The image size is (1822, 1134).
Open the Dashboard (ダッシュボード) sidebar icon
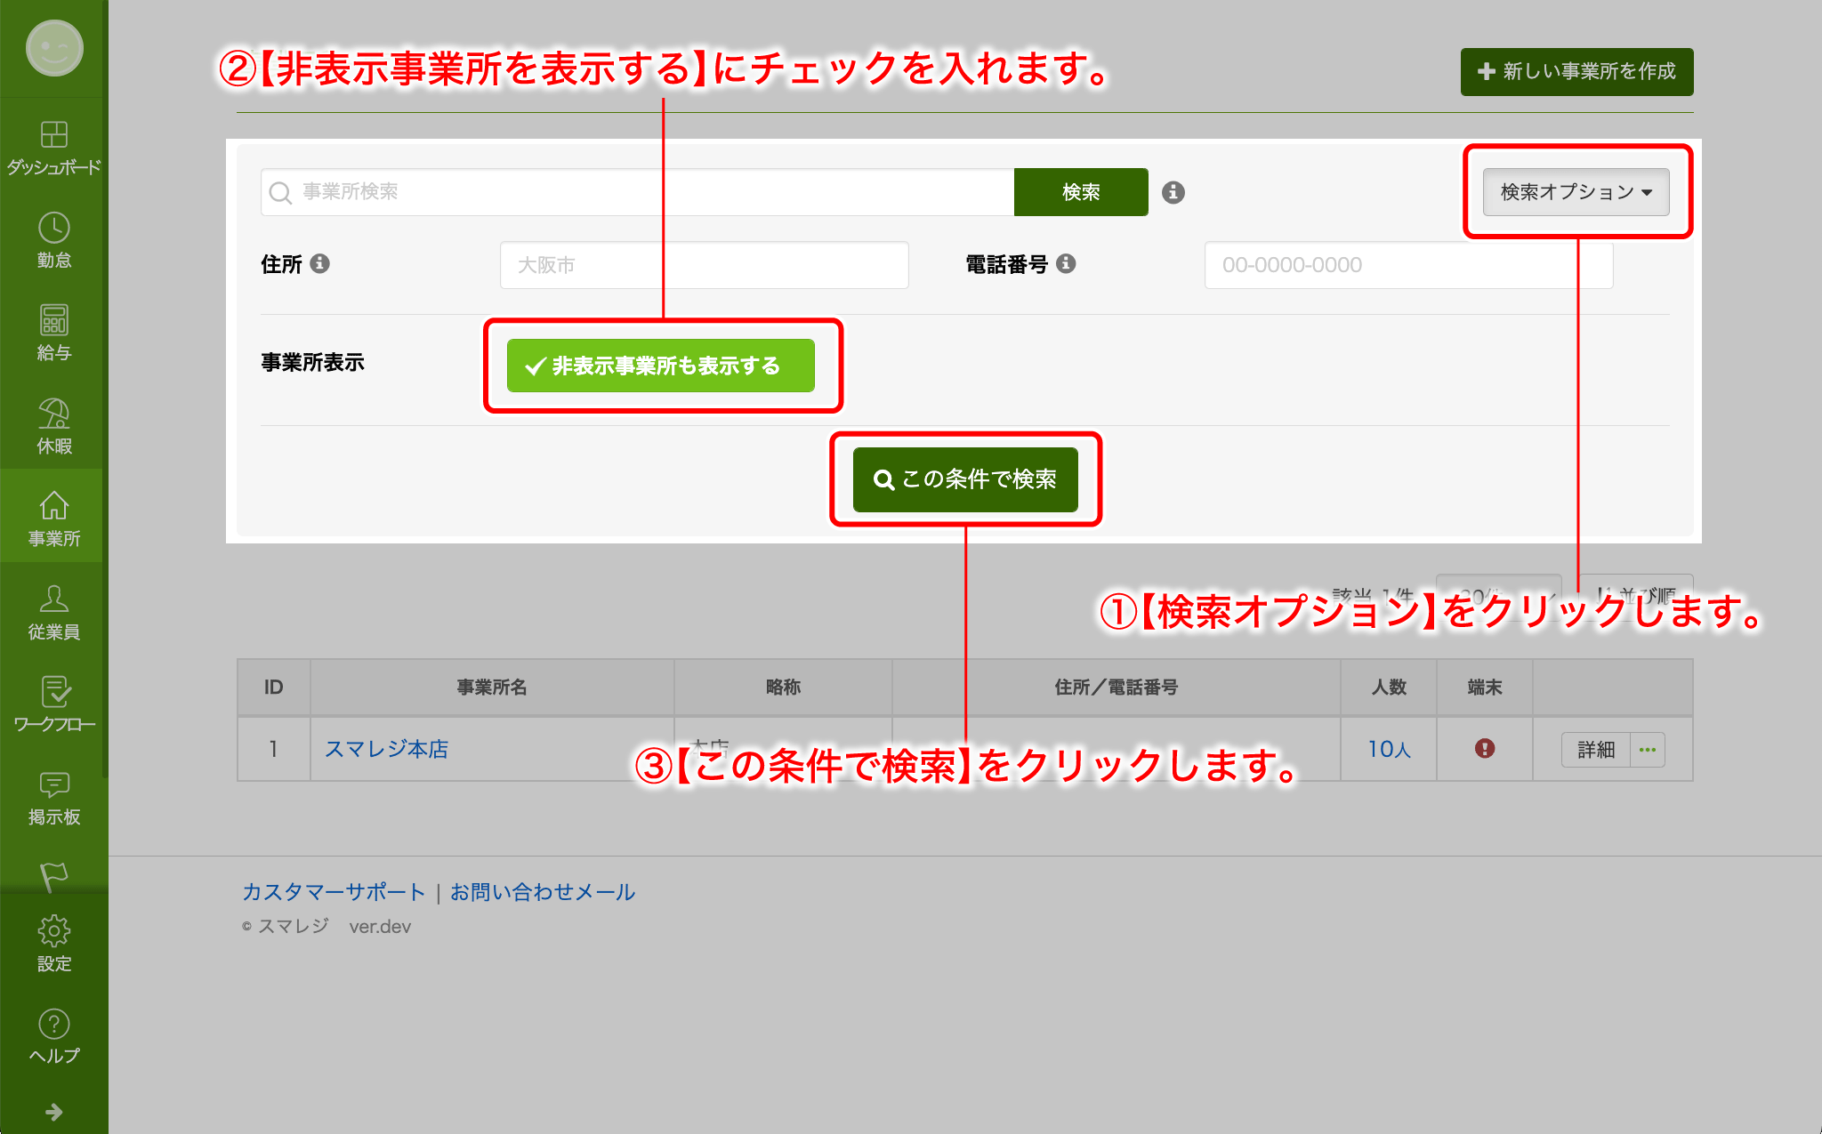coord(53,134)
